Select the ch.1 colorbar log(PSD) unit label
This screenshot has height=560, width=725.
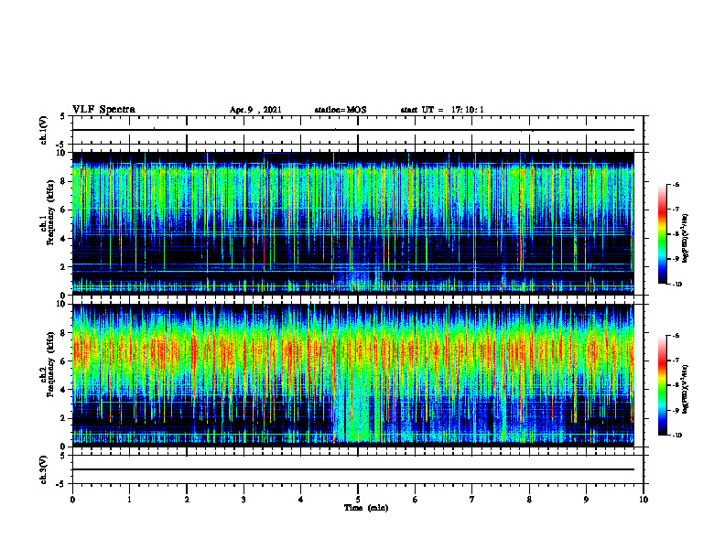[x=686, y=238]
